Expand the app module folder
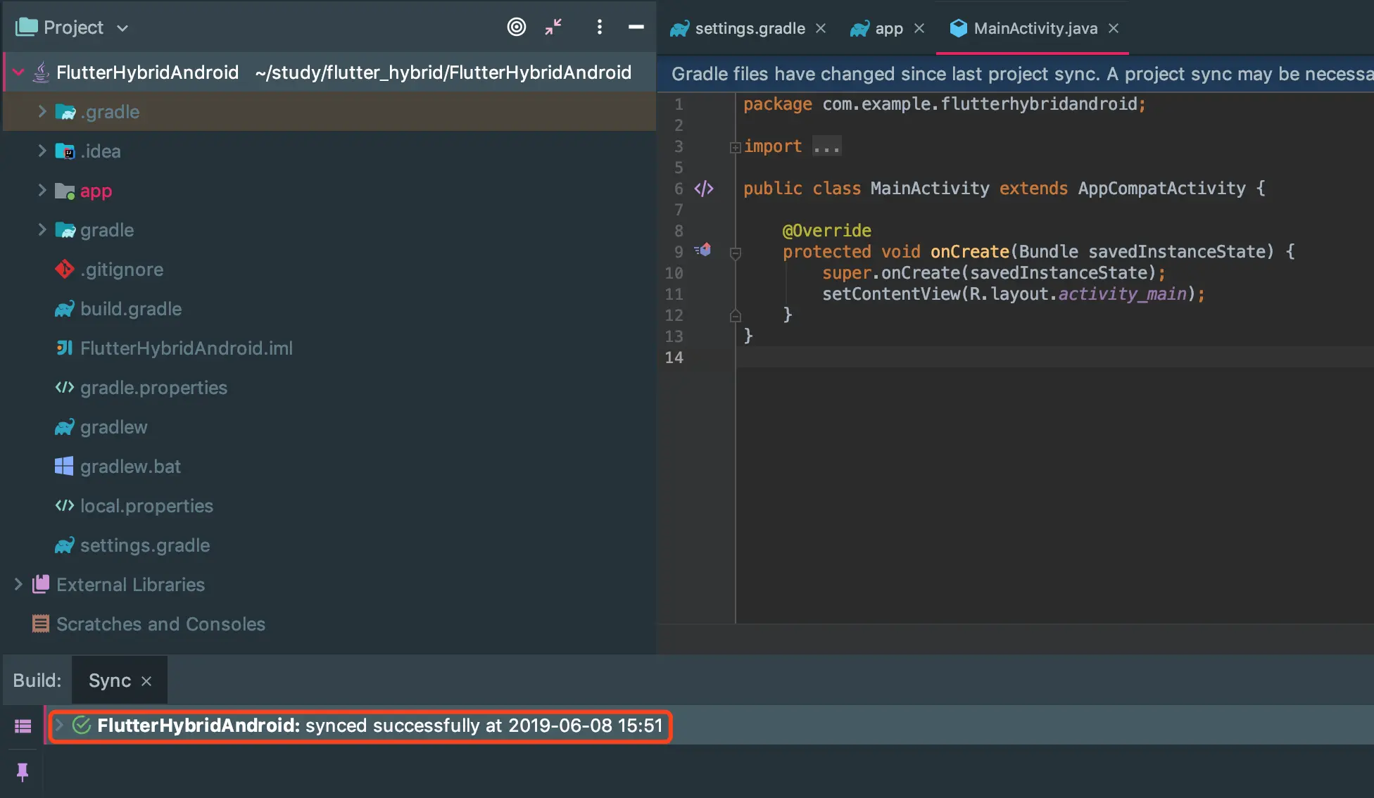The height and width of the screenshot is (798, 1374). pyautogui.click(x=42, y=191)
